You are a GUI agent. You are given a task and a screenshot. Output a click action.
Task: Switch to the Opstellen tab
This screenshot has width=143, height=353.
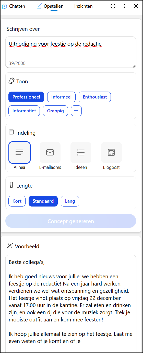click(50, 6)
